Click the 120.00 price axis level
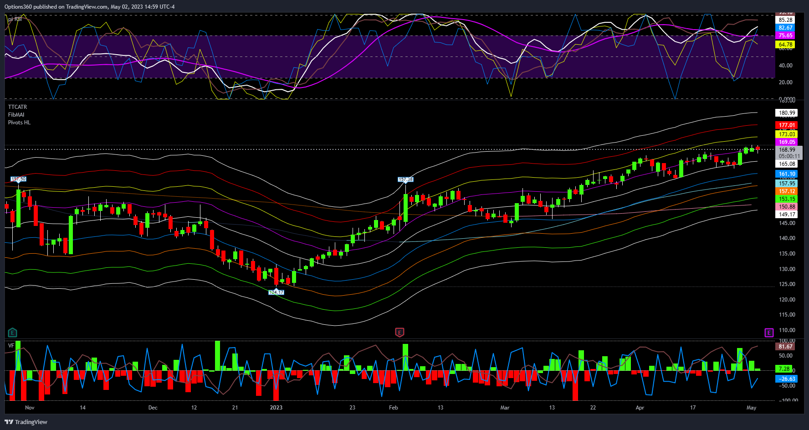This screenshot has height=430, width=809. pos(787,300)
